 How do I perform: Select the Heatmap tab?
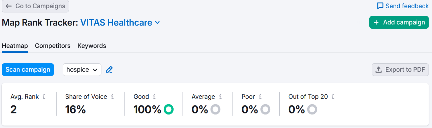click(x=15, y=46)
